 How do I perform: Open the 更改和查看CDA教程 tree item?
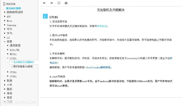pos(23,67)
